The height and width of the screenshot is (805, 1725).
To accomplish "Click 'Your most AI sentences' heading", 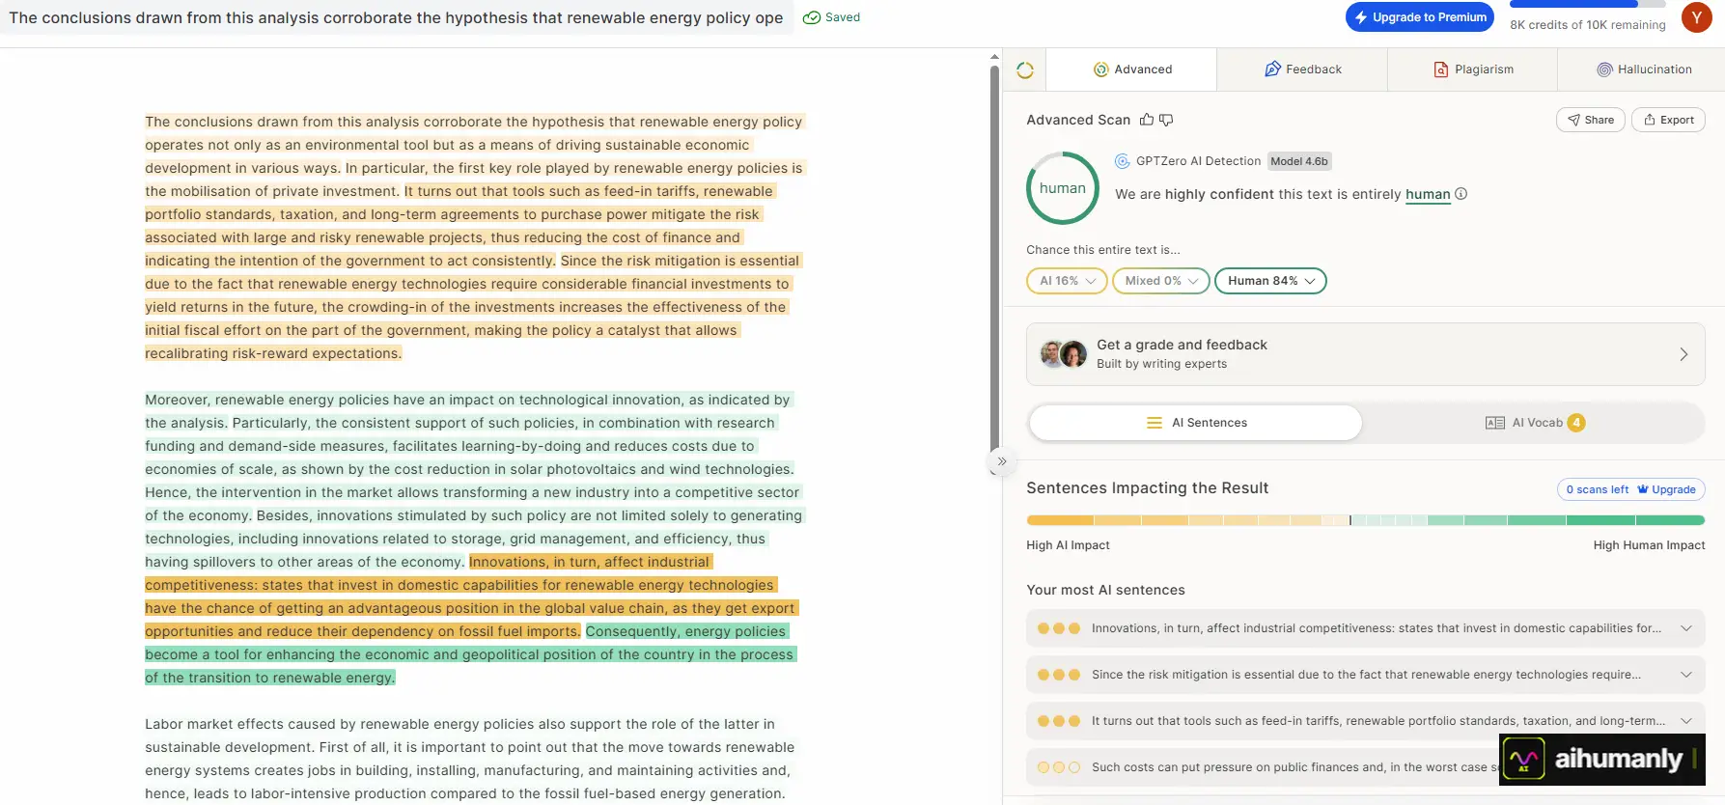I will pos(1105,590).
